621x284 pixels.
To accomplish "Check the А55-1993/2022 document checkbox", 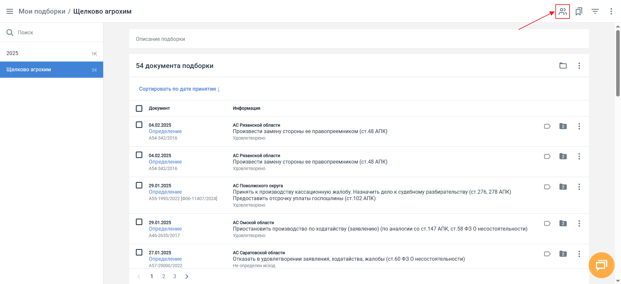I will point(139,185).
